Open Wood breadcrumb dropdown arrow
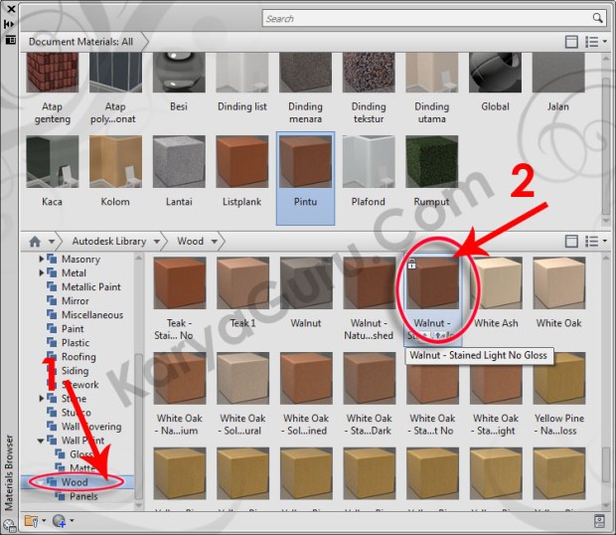 coord(214,242)
